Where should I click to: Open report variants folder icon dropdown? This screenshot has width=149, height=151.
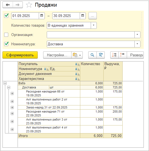[77, 55]
